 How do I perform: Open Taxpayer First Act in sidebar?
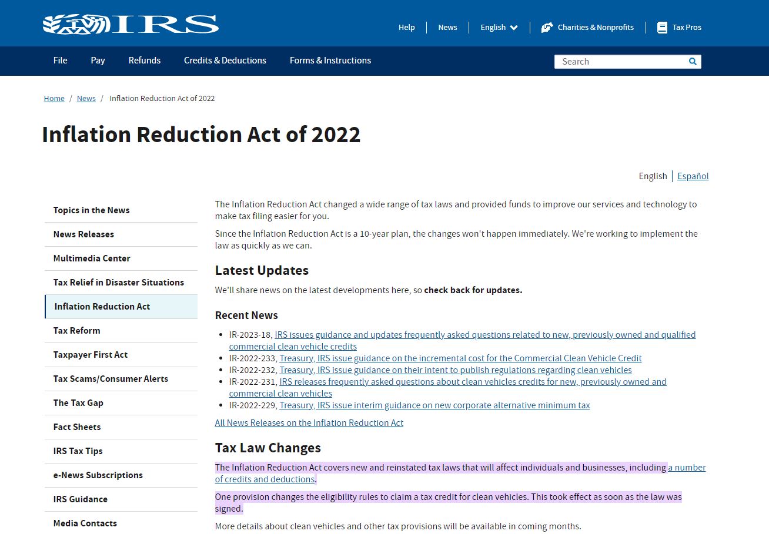pyautogui.click(x=121, y=355)
